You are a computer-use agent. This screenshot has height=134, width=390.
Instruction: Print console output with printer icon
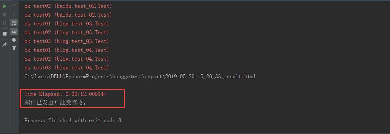point(14,40)
